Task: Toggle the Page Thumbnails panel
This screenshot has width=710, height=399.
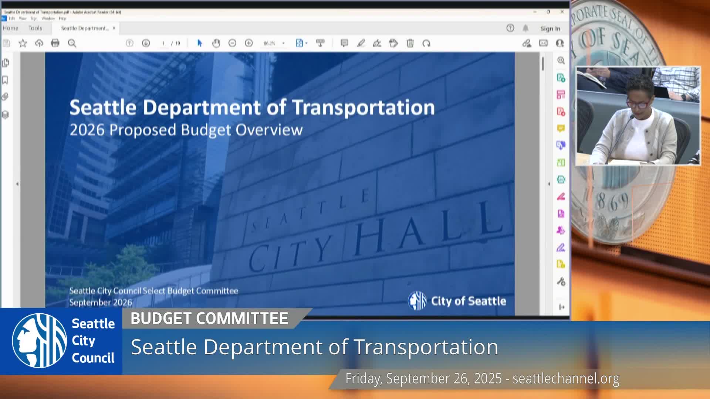Action: click(x=5, y=63)
